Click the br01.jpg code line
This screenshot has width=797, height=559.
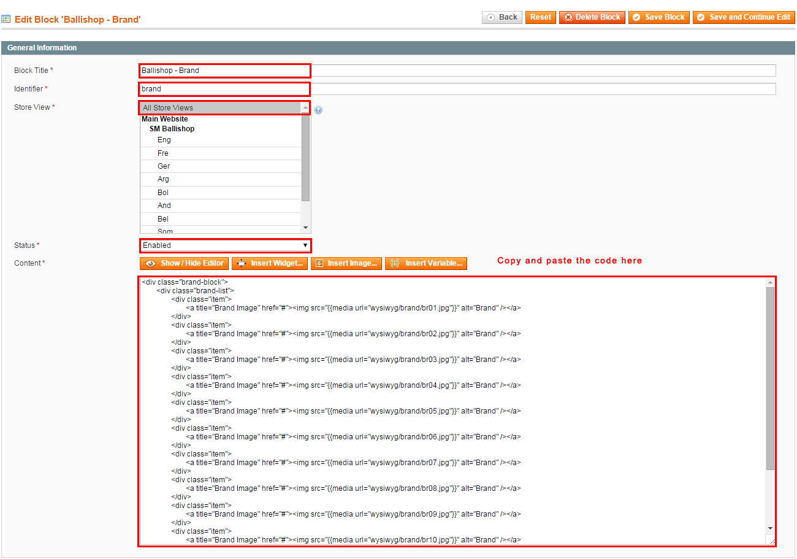353,308
